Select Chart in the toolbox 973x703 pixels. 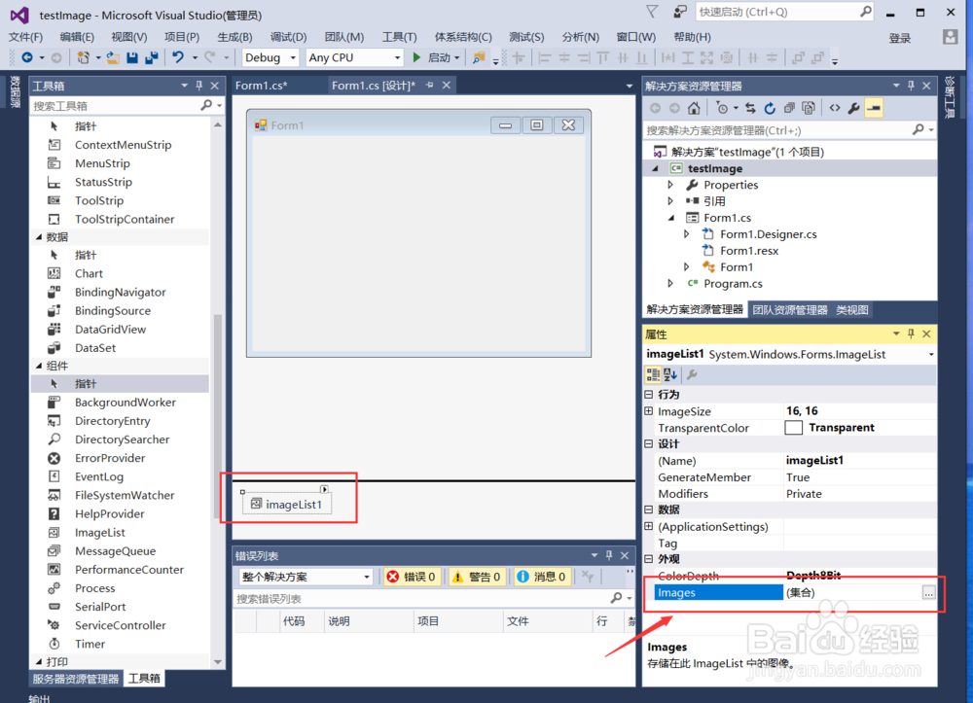click(89, 273)
